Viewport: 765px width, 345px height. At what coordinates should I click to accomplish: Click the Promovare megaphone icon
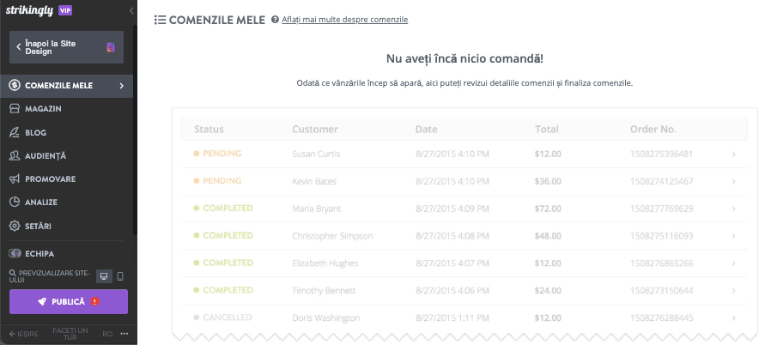(x=15, y=179)
